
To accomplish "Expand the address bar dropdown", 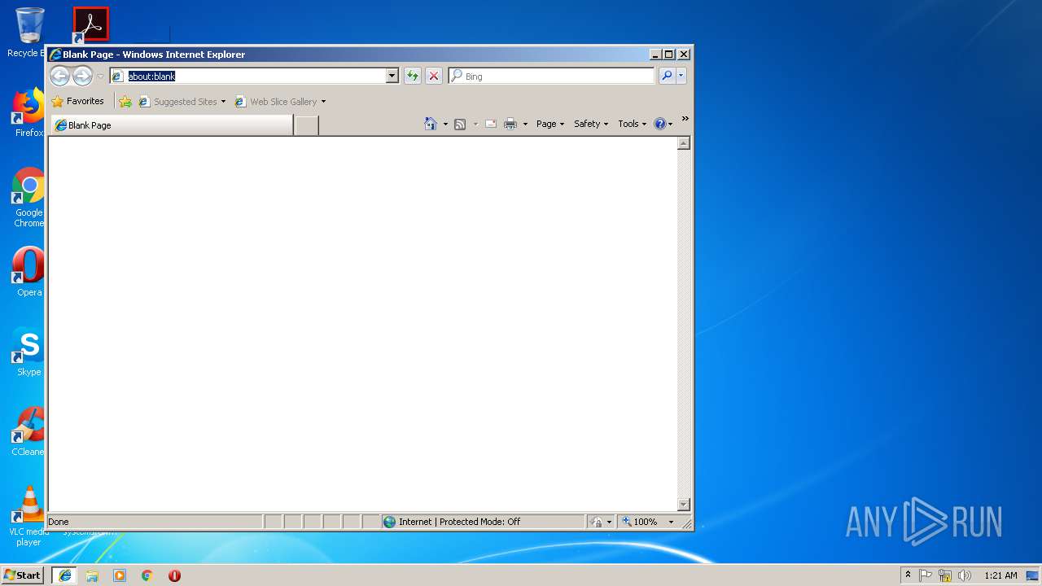I will [392, 76].
